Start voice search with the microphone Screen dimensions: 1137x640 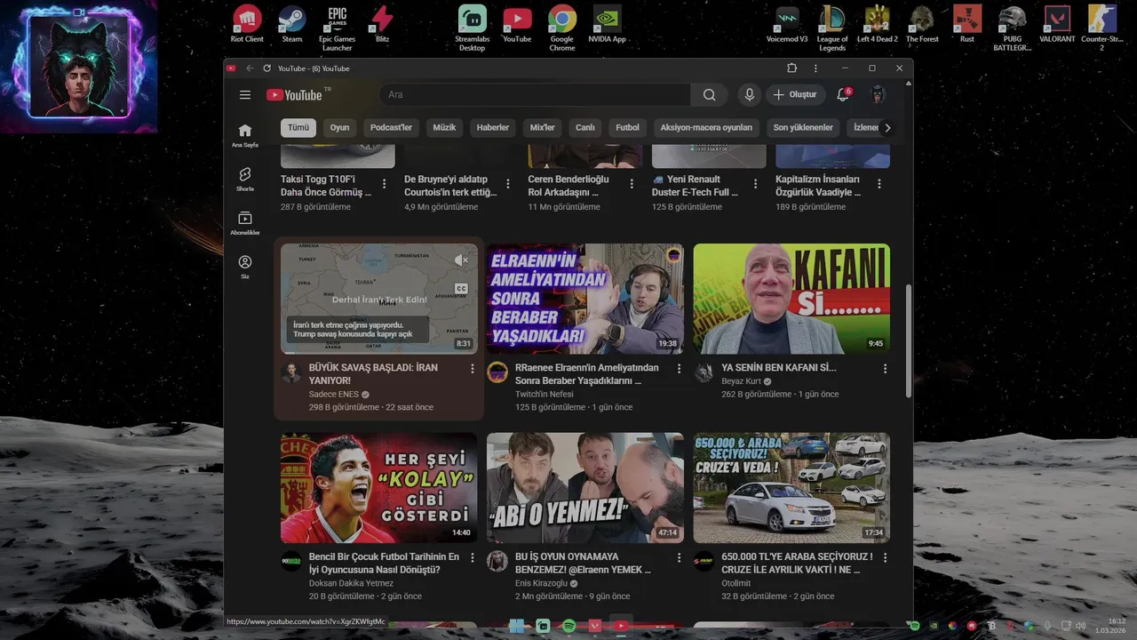(x=750, y=95)
